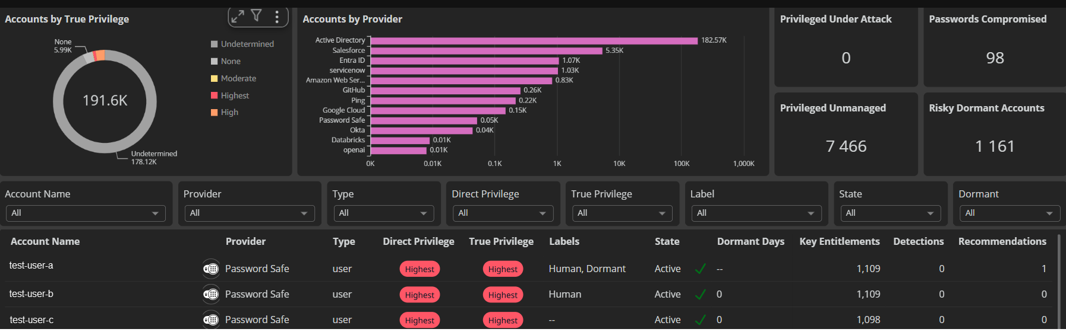Select the Active Directory bar in provider chart

pyautogui.click(x=534, y=40)
